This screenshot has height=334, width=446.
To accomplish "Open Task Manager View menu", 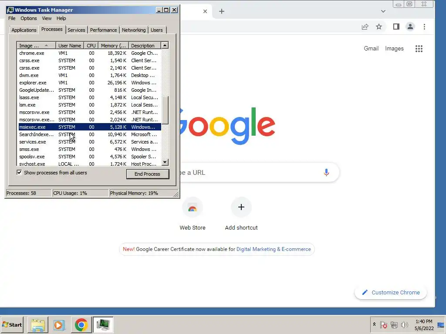I will (x=47, y=18).
